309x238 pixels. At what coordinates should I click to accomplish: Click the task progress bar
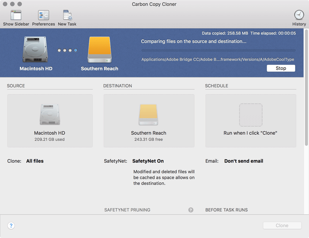(219, 50)
